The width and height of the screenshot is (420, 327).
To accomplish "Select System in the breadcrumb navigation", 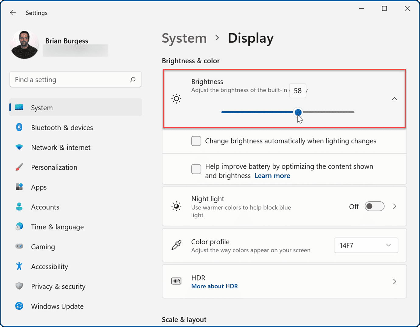I will [184, 38].
